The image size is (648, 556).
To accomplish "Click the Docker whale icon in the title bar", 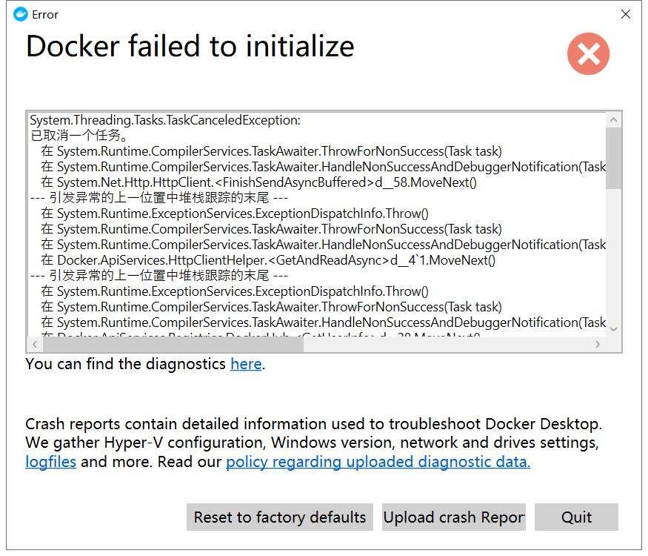I will click(x=21, y=14).
